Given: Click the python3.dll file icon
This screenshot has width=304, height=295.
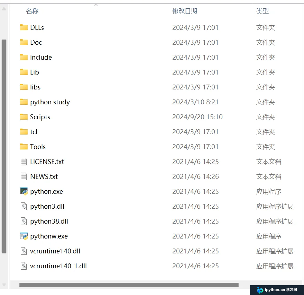Looking at the screenshot, I should tap(24, 206).
